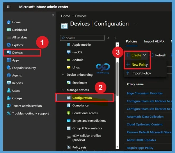Switch to the Import ADMX tab
The image size is (175, 153).
154,41
